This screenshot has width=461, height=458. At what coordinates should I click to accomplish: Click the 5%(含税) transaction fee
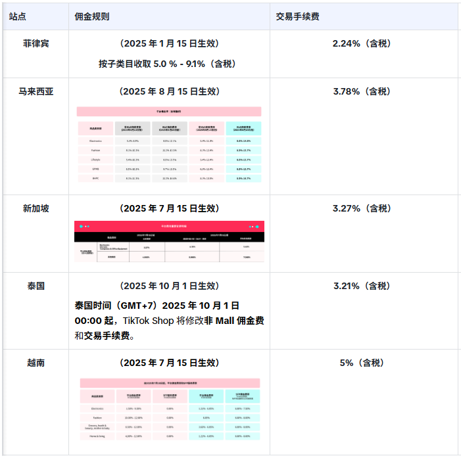point(362,363)
